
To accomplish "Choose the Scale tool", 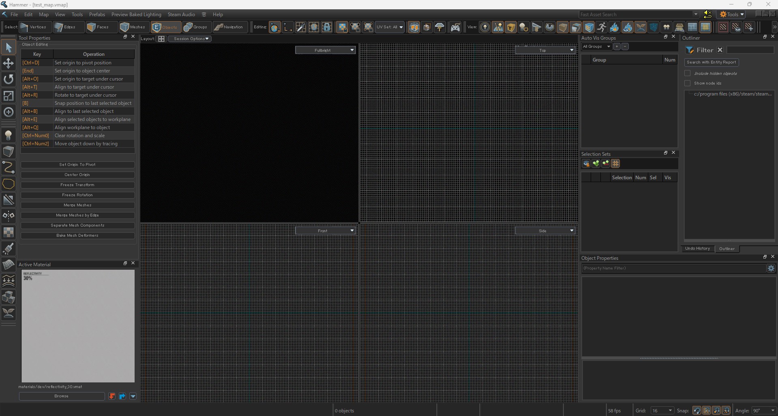I will [x=8, y=96].
